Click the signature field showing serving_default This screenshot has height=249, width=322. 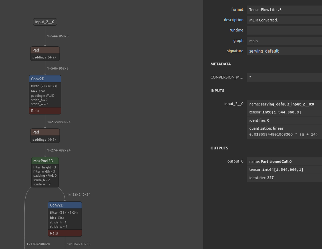[284, 51]
